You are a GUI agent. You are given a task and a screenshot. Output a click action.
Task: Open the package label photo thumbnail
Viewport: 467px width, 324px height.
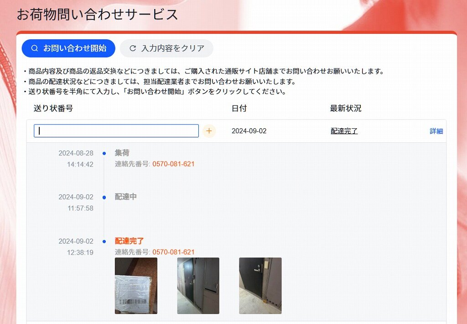[x=136, y=286]
